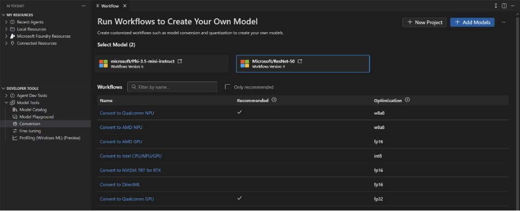Click the New Project button
This screenshot has width=520, height=211.
tap(424, 22)
